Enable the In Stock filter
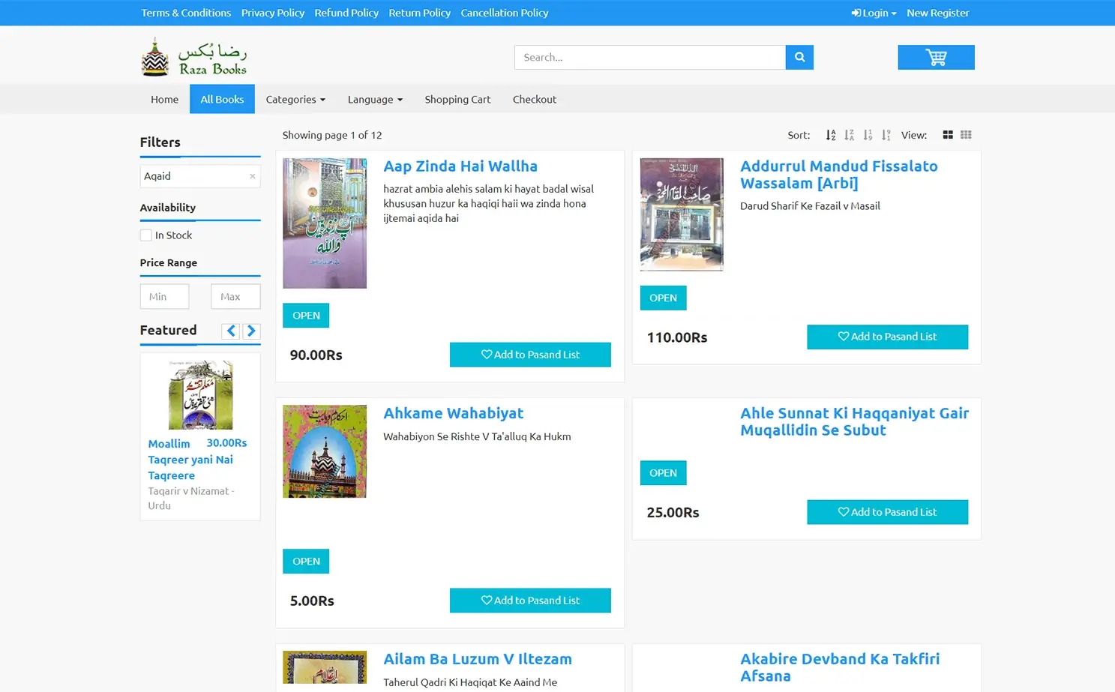1115x692 pixels. coord(145,235)
